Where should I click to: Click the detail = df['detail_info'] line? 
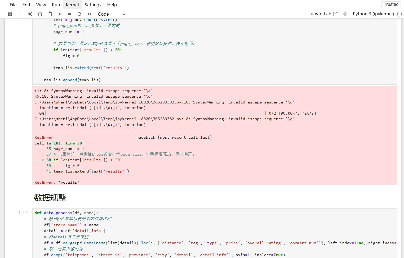[x=75, y=231]
